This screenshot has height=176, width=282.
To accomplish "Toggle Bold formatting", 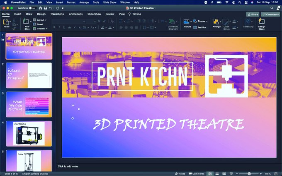I will 54,27.
